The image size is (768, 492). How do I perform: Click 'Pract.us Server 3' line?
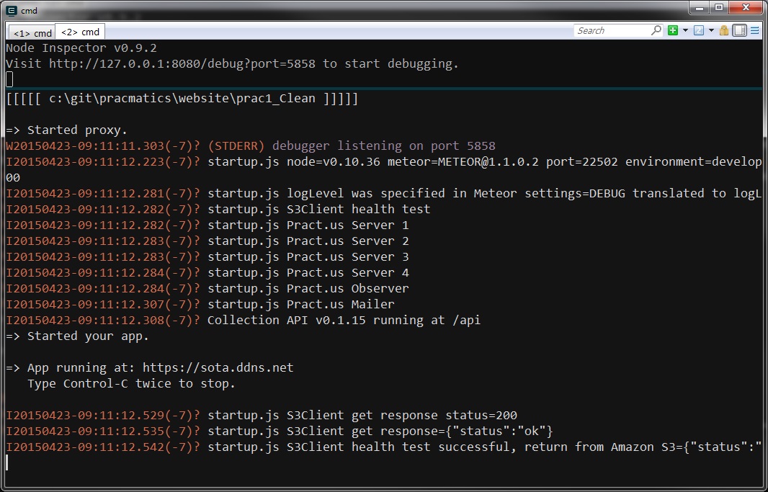click(207, 256)
